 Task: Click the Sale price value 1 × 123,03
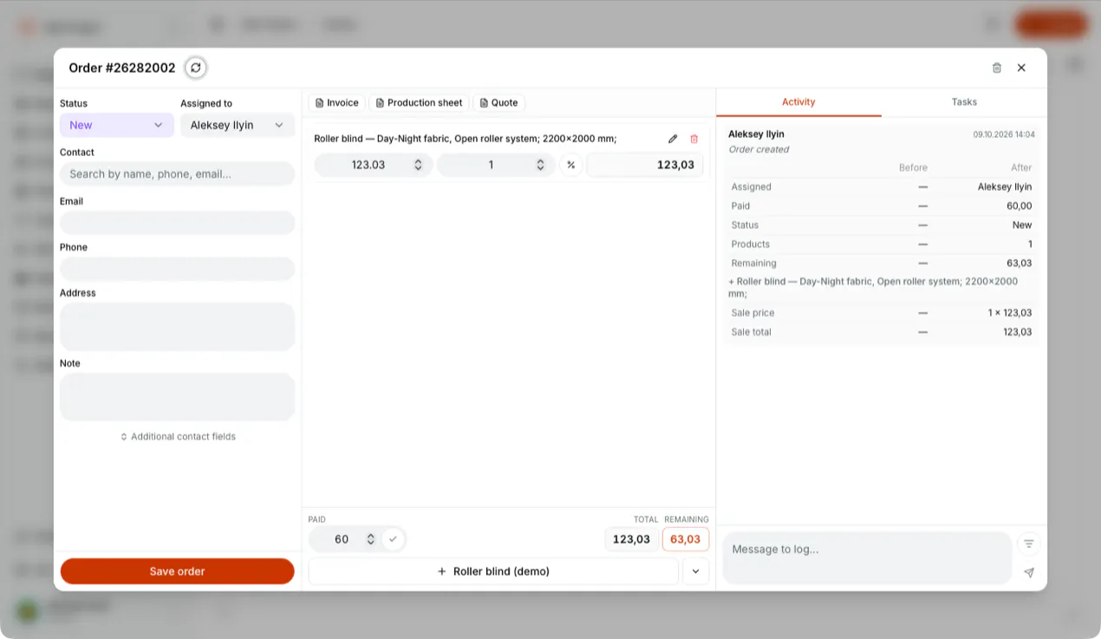tap(1010, 313)
